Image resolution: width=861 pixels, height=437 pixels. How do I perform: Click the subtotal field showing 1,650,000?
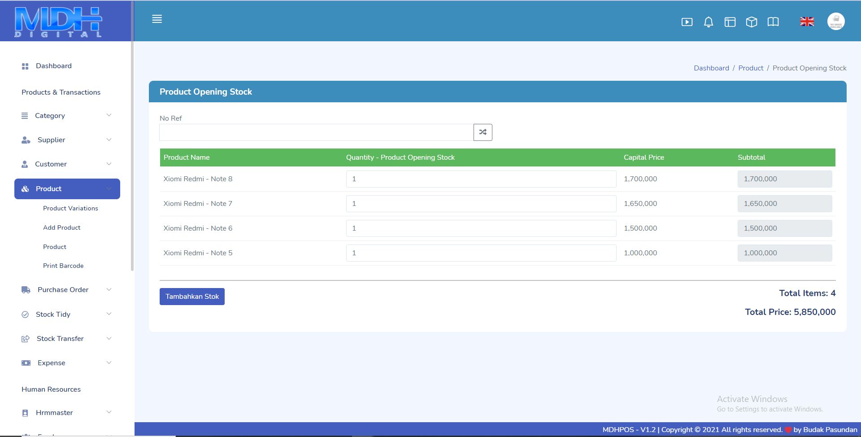785,204
